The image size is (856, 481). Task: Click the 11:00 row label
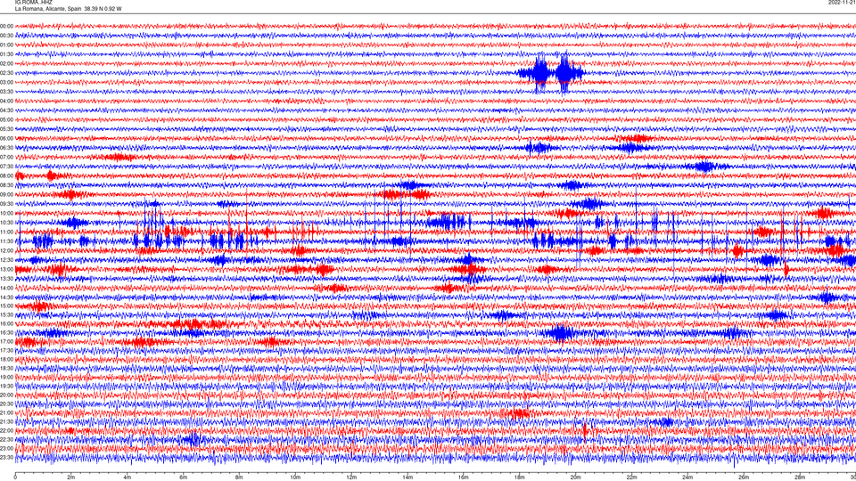[6, 232]
